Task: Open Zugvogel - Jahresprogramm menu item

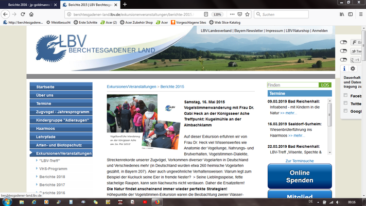Action: (x=61, y=112)
